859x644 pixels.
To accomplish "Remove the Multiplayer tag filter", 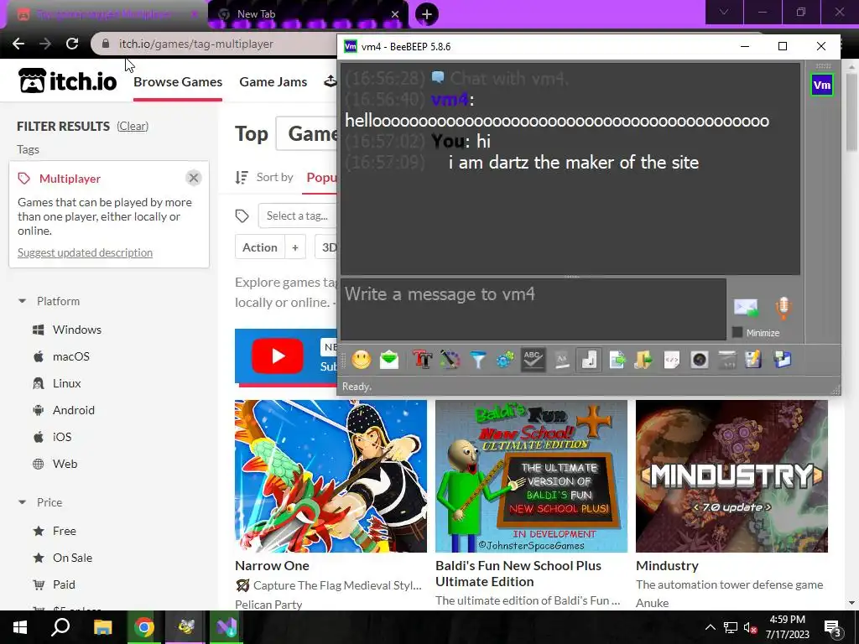I will 194,178.
